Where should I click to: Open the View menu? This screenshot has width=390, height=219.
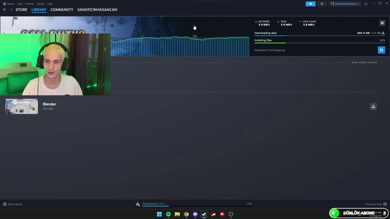click(20, 4)
